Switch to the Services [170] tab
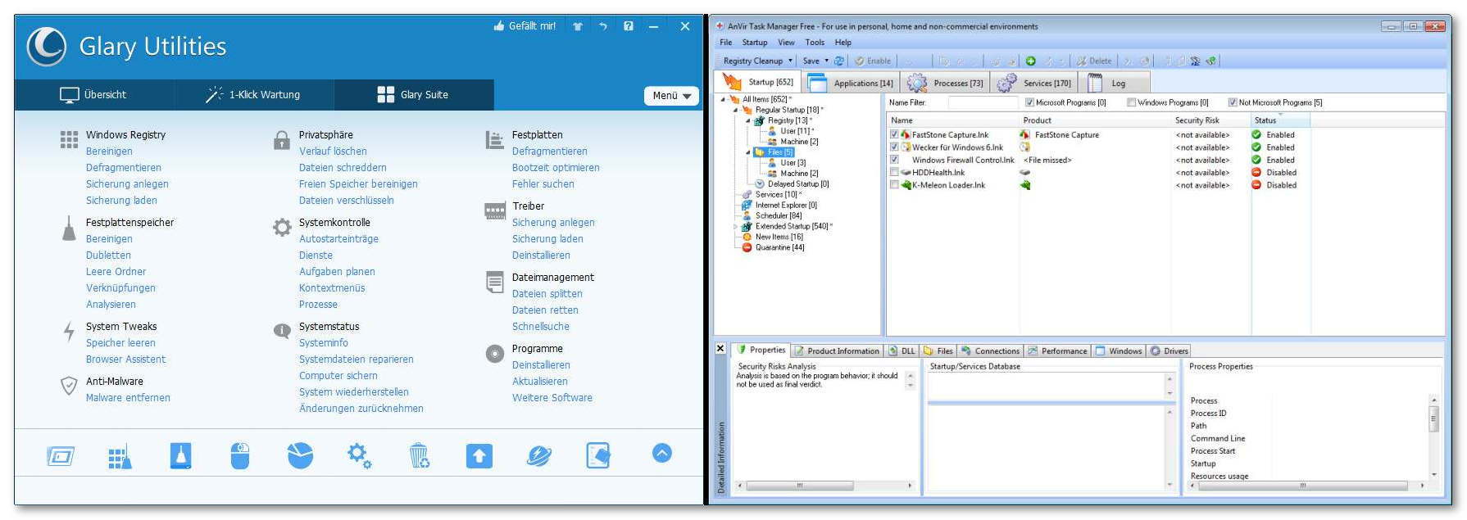1467x520 pixels. [x=1034, y=83]
